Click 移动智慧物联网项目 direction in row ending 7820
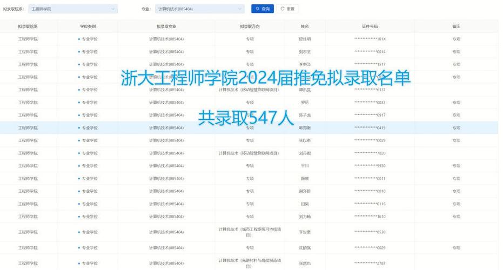The height and width of the screenshot is (270, 503). [x=249, y=153]
